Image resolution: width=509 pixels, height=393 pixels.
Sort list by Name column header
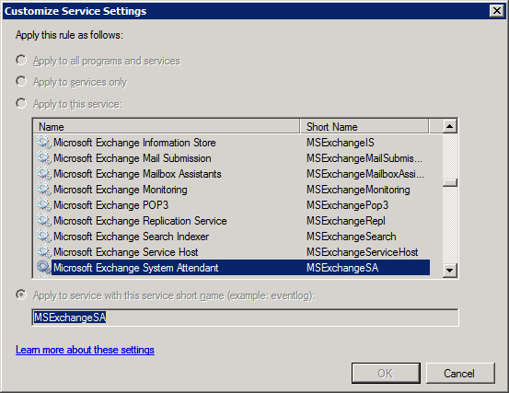point(167,127)
